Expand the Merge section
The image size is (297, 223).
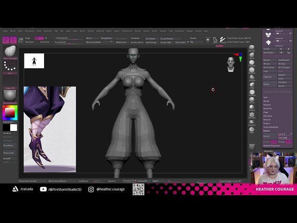(x=266, y=101)
